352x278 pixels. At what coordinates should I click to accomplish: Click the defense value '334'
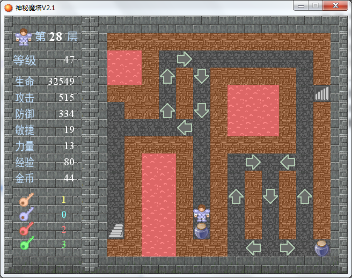[x=67, y=114]
